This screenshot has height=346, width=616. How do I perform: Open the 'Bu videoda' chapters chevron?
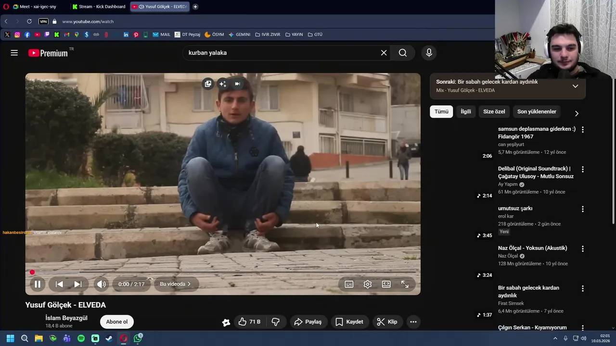[175, 284]
